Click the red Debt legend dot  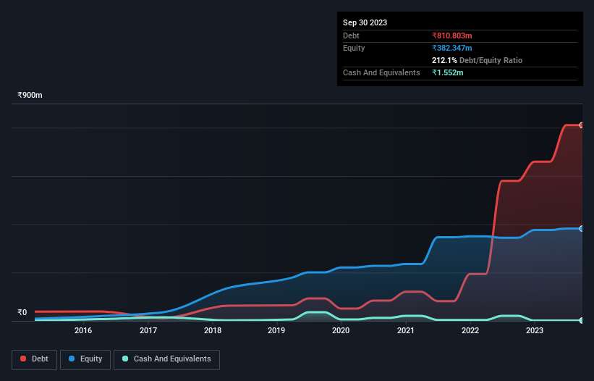click(x=23, y=359)
